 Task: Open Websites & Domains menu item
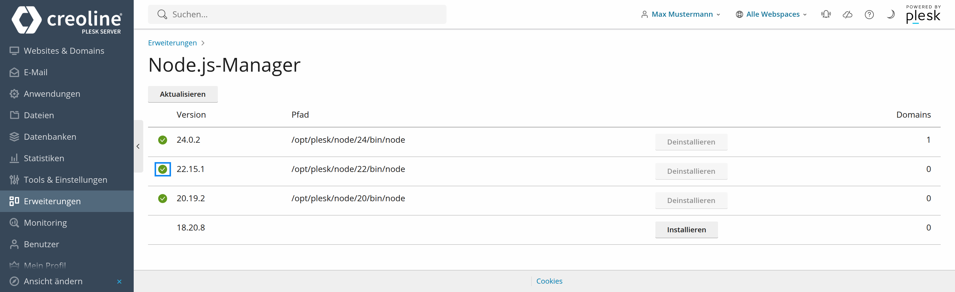coord(67,51)
